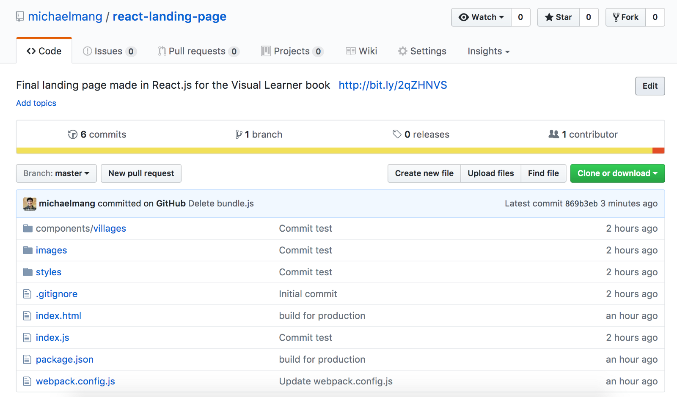
Task: Click the styles folder icon
Action: click(28, 272)
